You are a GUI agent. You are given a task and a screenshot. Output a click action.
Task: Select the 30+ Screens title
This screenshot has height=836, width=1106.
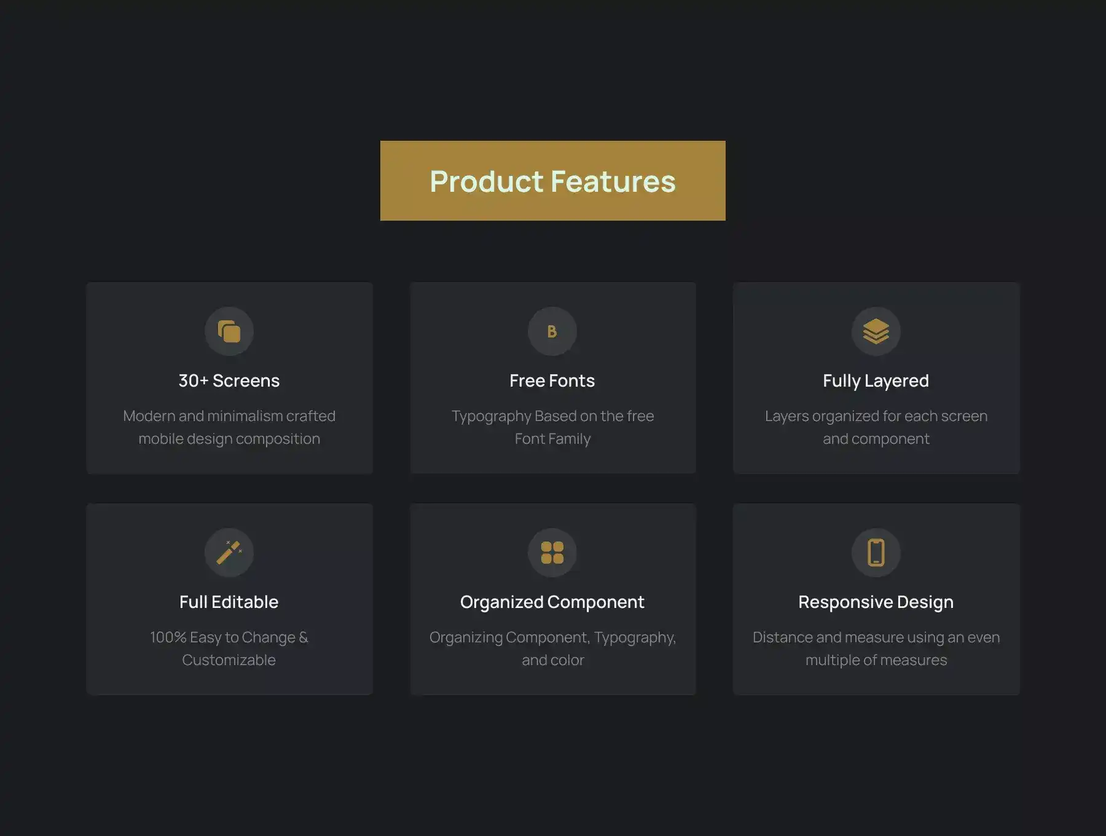229,381
